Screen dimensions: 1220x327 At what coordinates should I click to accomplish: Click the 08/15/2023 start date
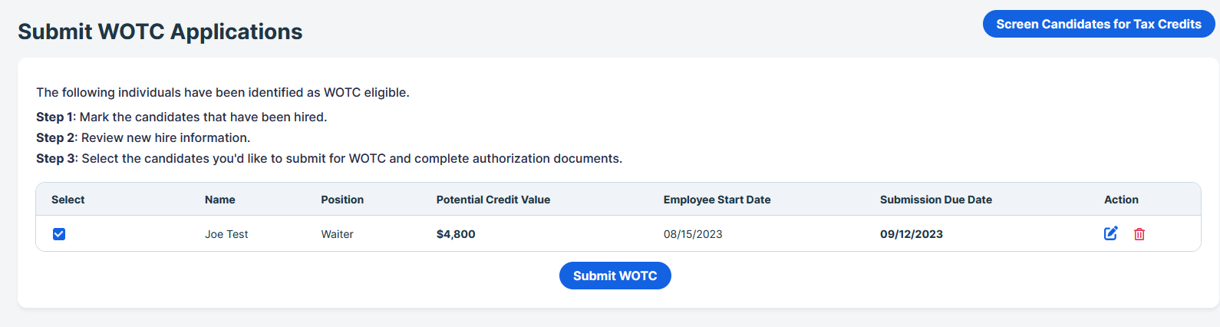click(693, 234)
